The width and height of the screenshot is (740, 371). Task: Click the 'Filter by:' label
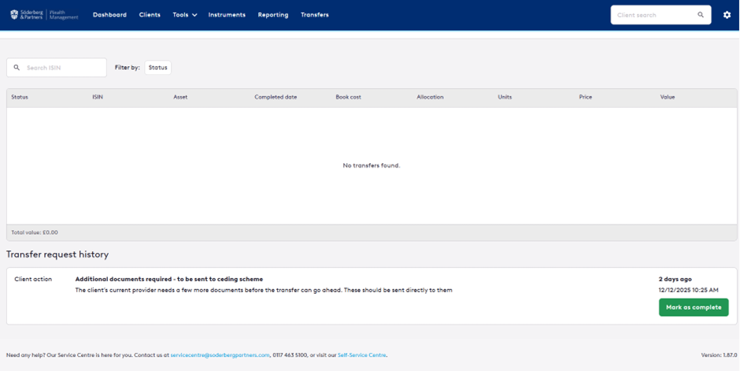128,68
